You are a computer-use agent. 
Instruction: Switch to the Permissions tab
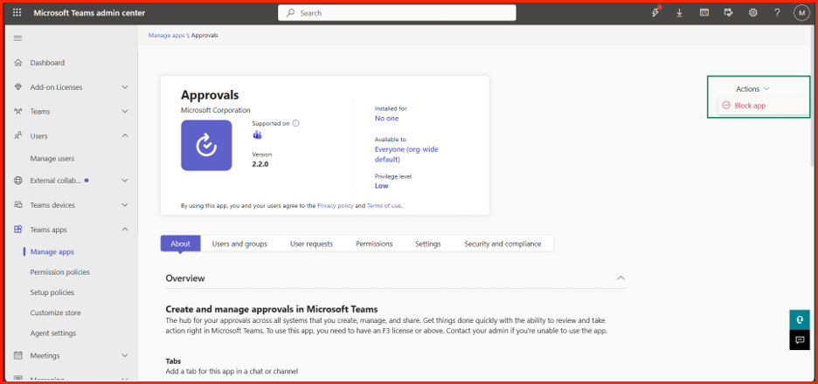point(374,243)
